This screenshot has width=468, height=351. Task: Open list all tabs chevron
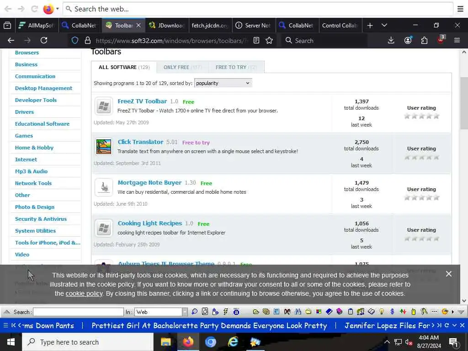tap(384, 26)
